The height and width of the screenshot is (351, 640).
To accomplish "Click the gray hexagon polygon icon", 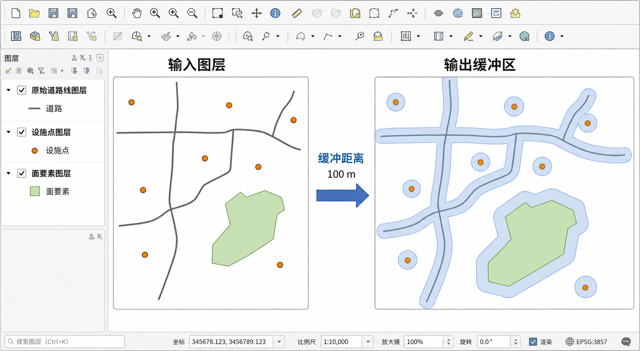I will (439, 13).
